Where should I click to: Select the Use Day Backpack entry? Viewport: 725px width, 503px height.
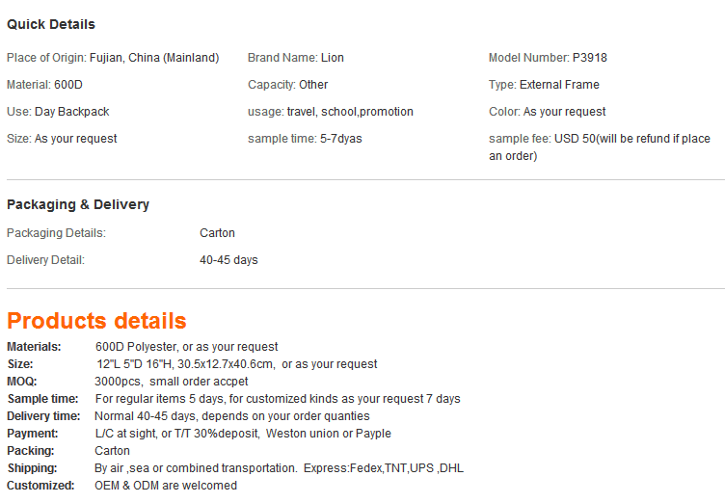tap(58, 112)
